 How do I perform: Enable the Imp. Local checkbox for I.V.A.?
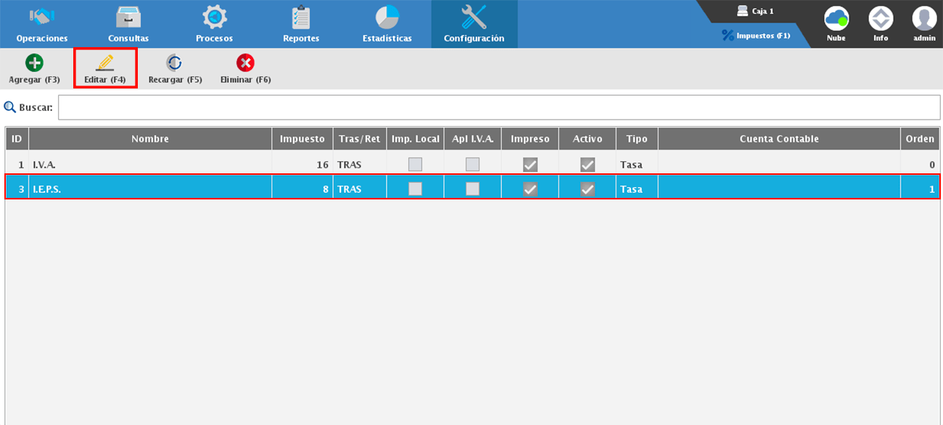coord(415,165)
